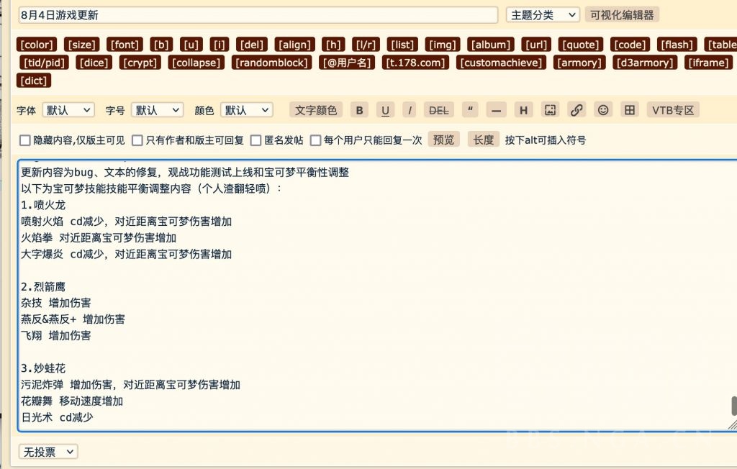Image resolution: width=737 pixels, height=469 pixels.
Task: Apply italic formatting with the slash icon
Action: point(409,109)
